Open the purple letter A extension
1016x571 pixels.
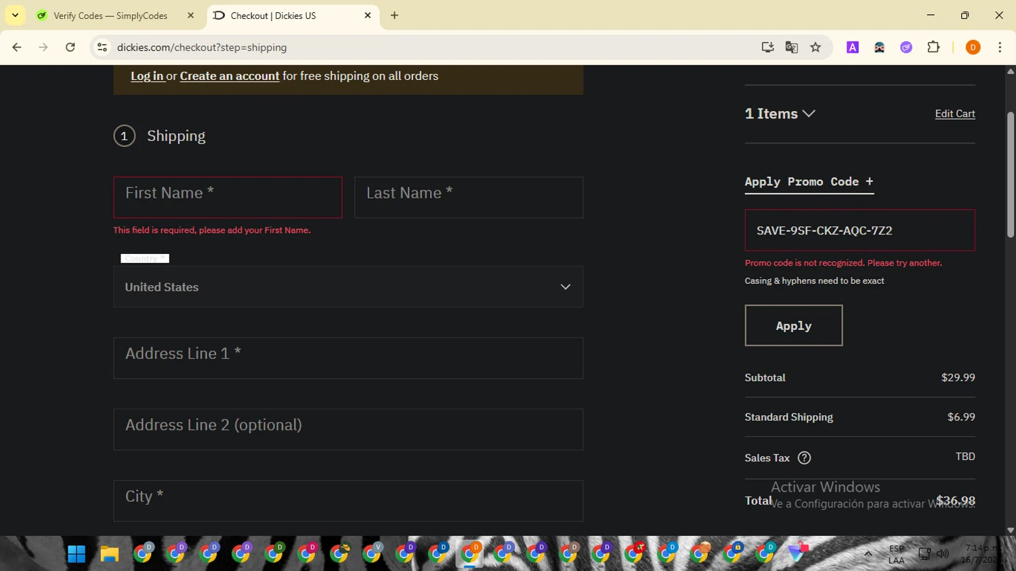pos(853,47)
